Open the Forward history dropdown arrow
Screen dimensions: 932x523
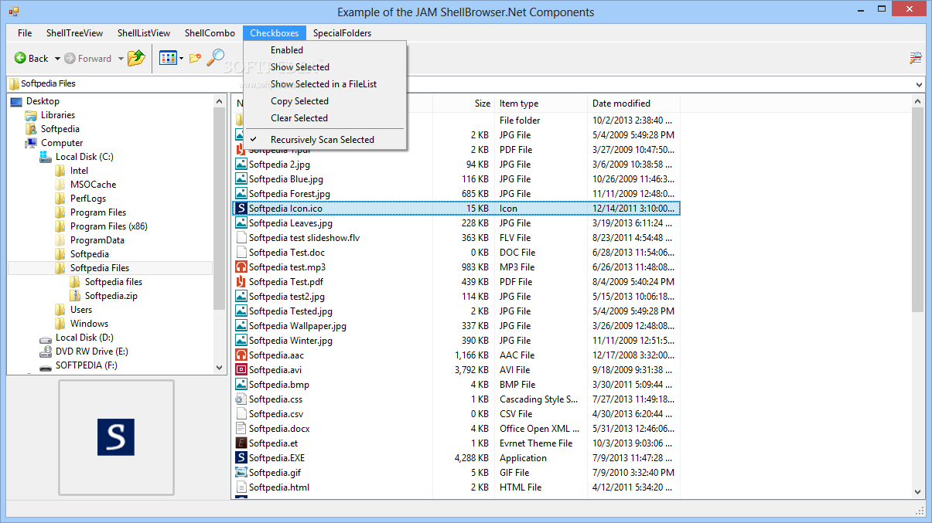121,59
